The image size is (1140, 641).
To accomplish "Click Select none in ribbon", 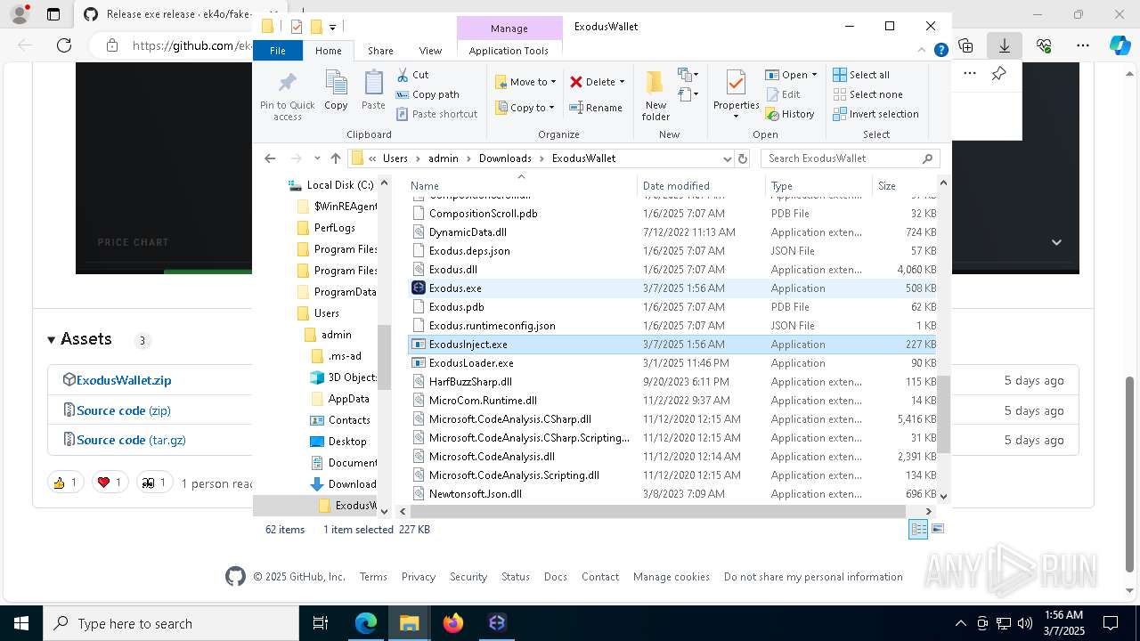I will point(867,94).
